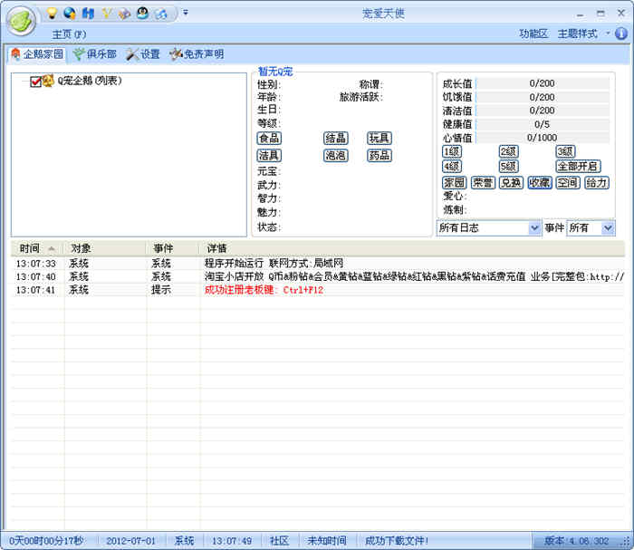Select the 13:07:33 log row
634x550 pixels.
coord(317,264)
